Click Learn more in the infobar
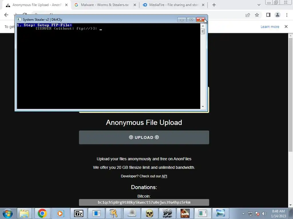Image resolution: width=293 pixels, height=219 pixels. point(270,27)
